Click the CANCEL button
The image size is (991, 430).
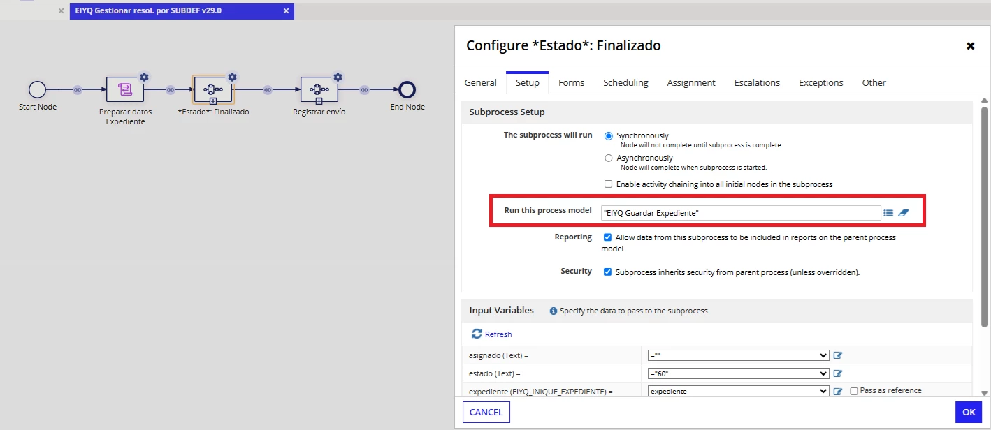click(486, 412)
